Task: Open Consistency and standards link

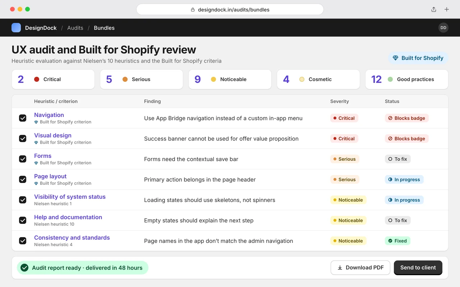Action: (72, 237)
